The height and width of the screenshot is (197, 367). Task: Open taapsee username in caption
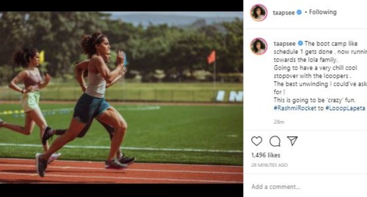tap(285, 44)
